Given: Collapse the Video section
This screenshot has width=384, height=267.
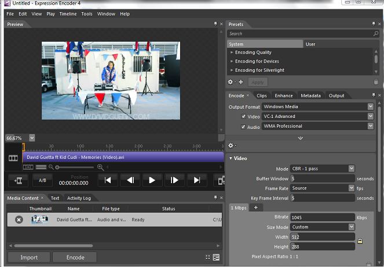Looking at the screenshot, I should pyautogui.click(x=231, y=158).
